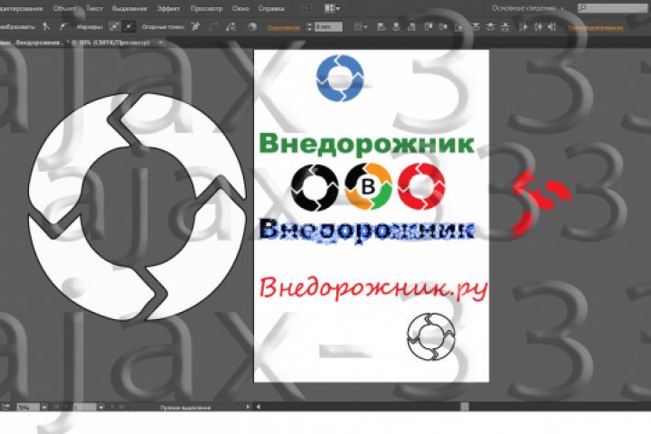This screenshot has height=434, width=651.
Task: Click the artboard number field in status bar
Action: (x=85, y=408)
